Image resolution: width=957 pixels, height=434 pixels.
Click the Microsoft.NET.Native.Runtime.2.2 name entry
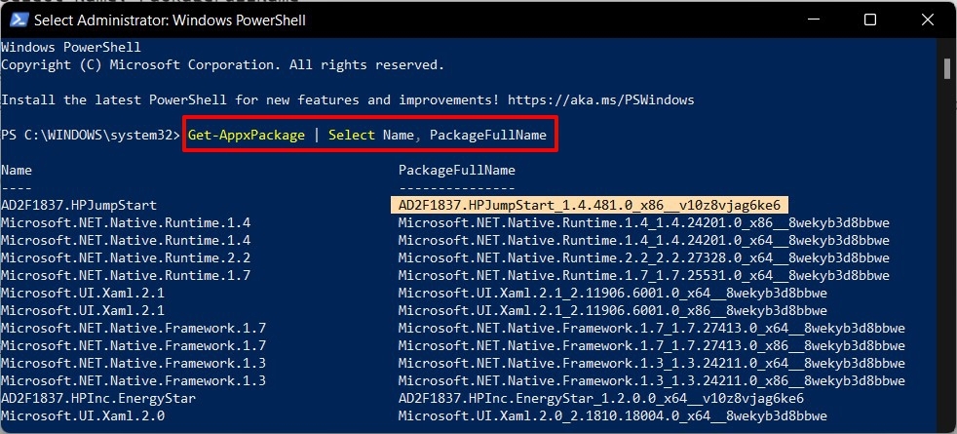click(126, 258)
